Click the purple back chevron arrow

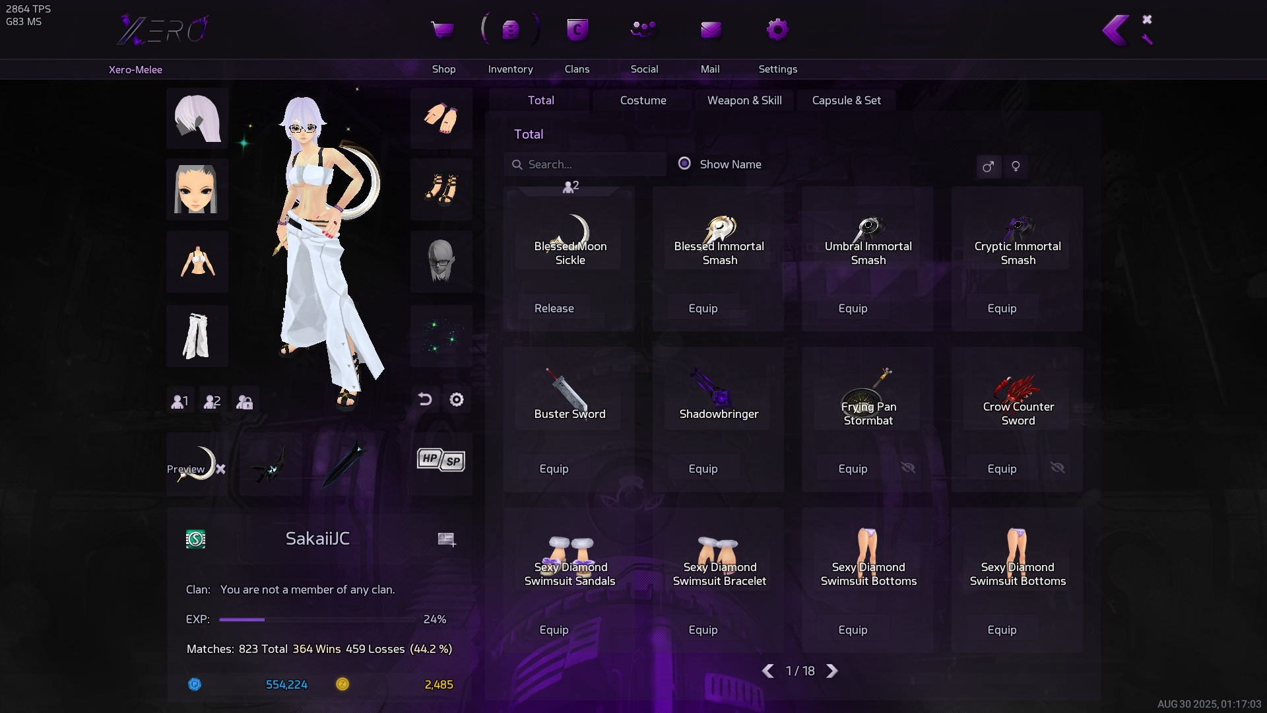click(x=1115, y=30)
